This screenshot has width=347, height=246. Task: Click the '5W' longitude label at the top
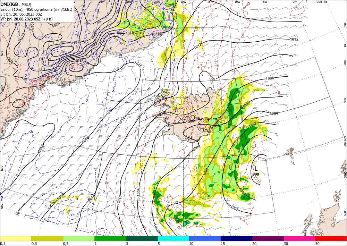pyautogui.click(x=265, y=1)
